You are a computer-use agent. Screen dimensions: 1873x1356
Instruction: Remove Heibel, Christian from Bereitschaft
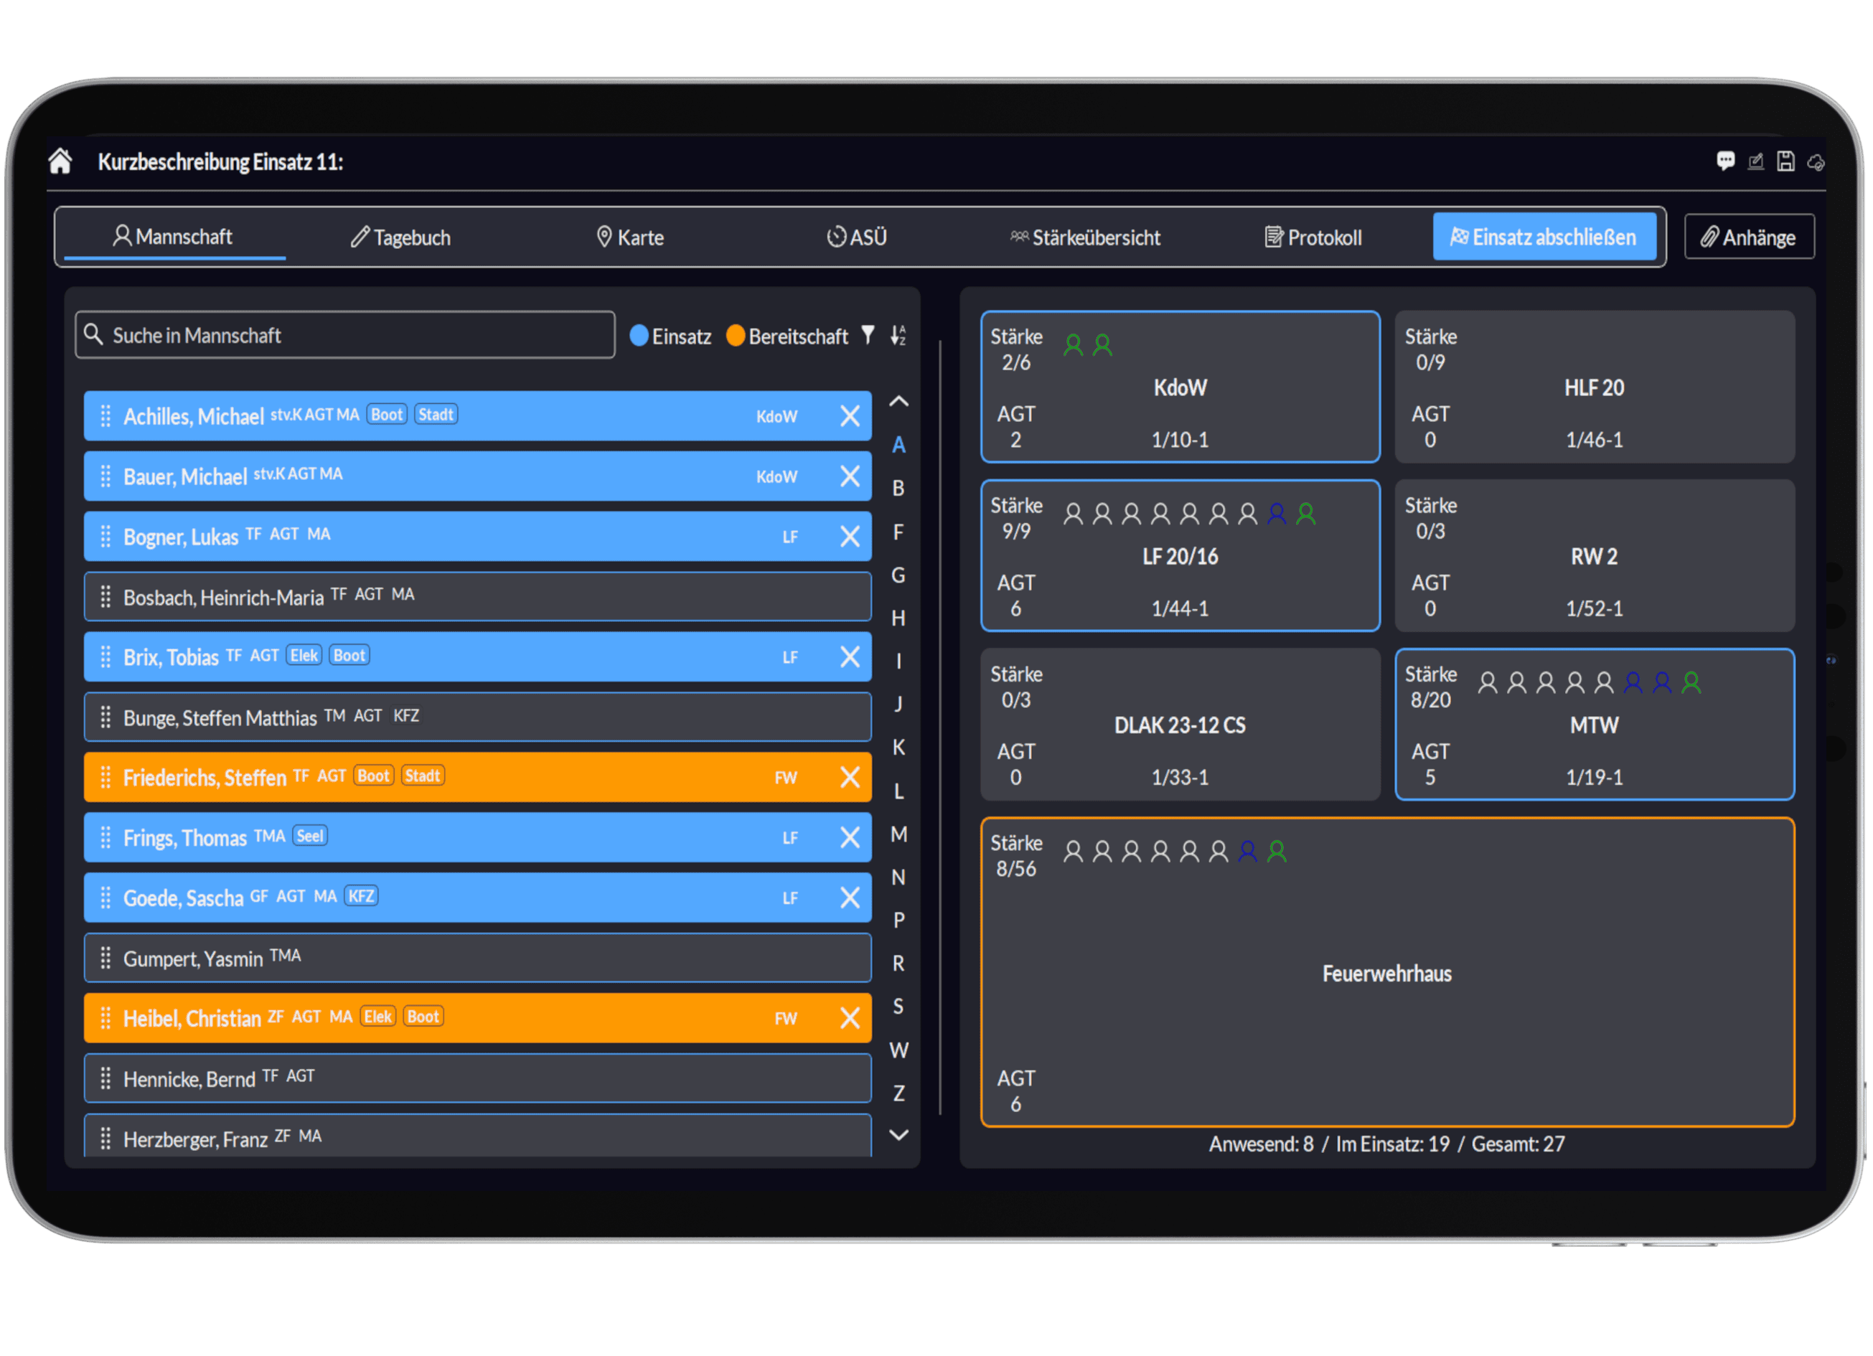point(850,1017)
